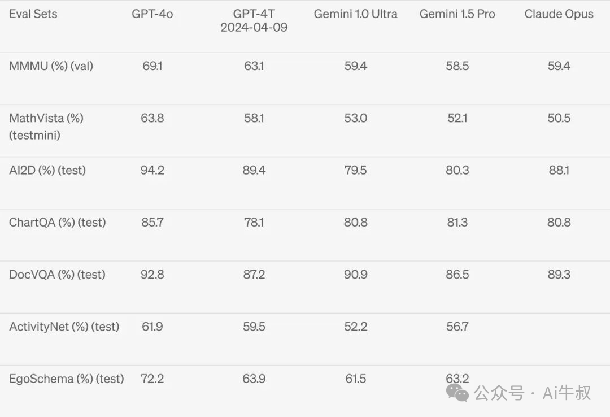Click the Gemini 1.5 Pro ChartQA value 81.3
Viewport: 610px width, 417px height.
(x=457, y=222)
